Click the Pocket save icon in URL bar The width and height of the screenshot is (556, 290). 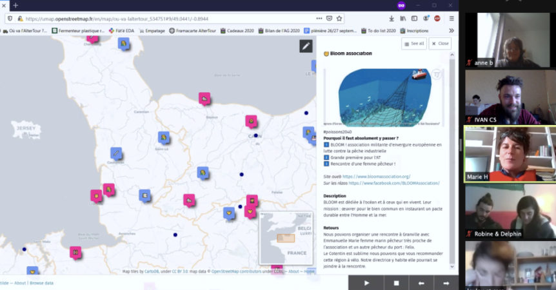329,19
